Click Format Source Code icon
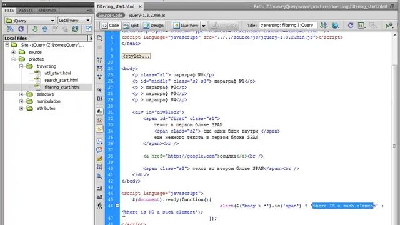Screen dimensions: 400x225 pyautogui.click(x=100, y=206)
